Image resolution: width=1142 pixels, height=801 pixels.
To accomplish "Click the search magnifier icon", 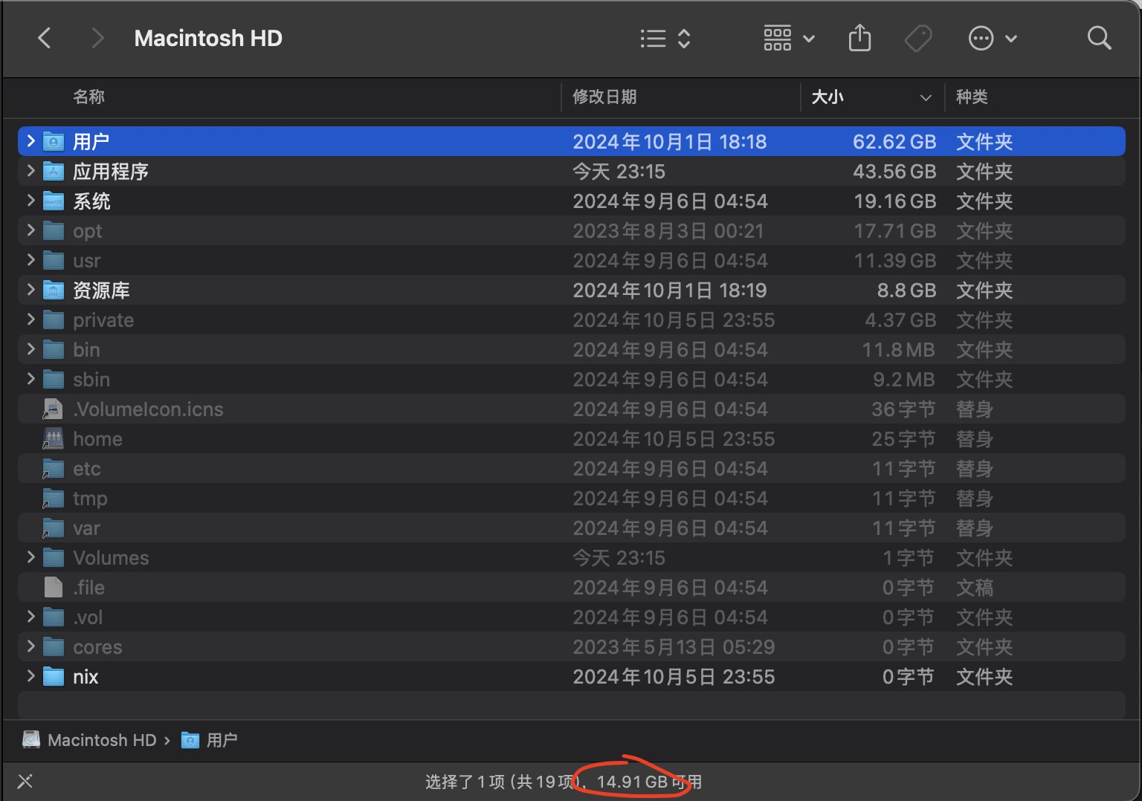I will coord(1099,38).
